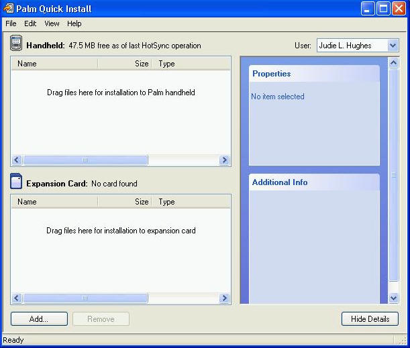Sort handheld list by Name column
Screen dimensions: 410x348
click(54, 64)
